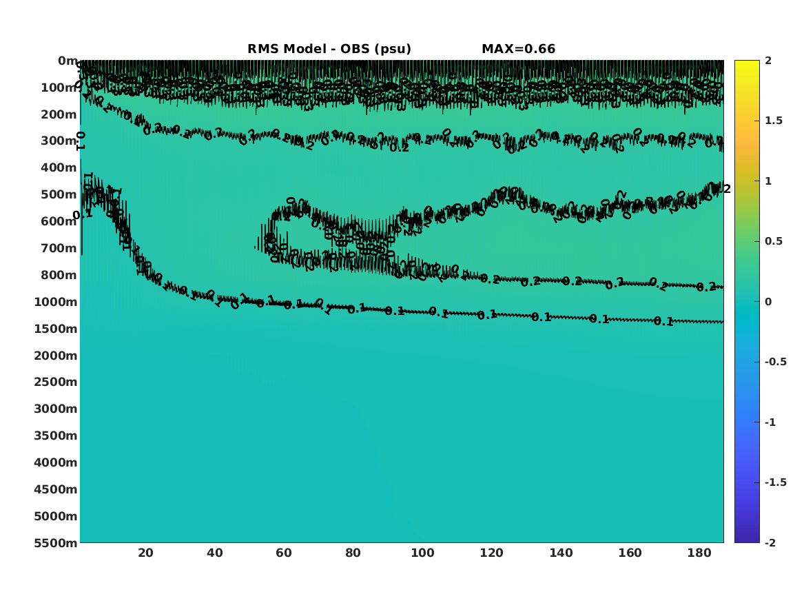Click the x-axis tick label '140'
The image size is (804, 603).
point(561,553)
